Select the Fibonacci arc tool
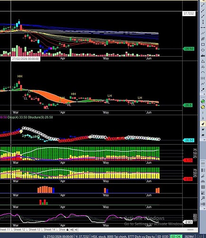Screen dimensions: 206x238 203,181
